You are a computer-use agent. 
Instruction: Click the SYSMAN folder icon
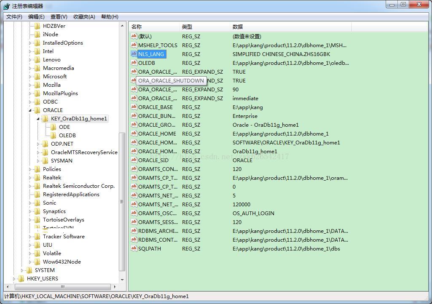45,161
